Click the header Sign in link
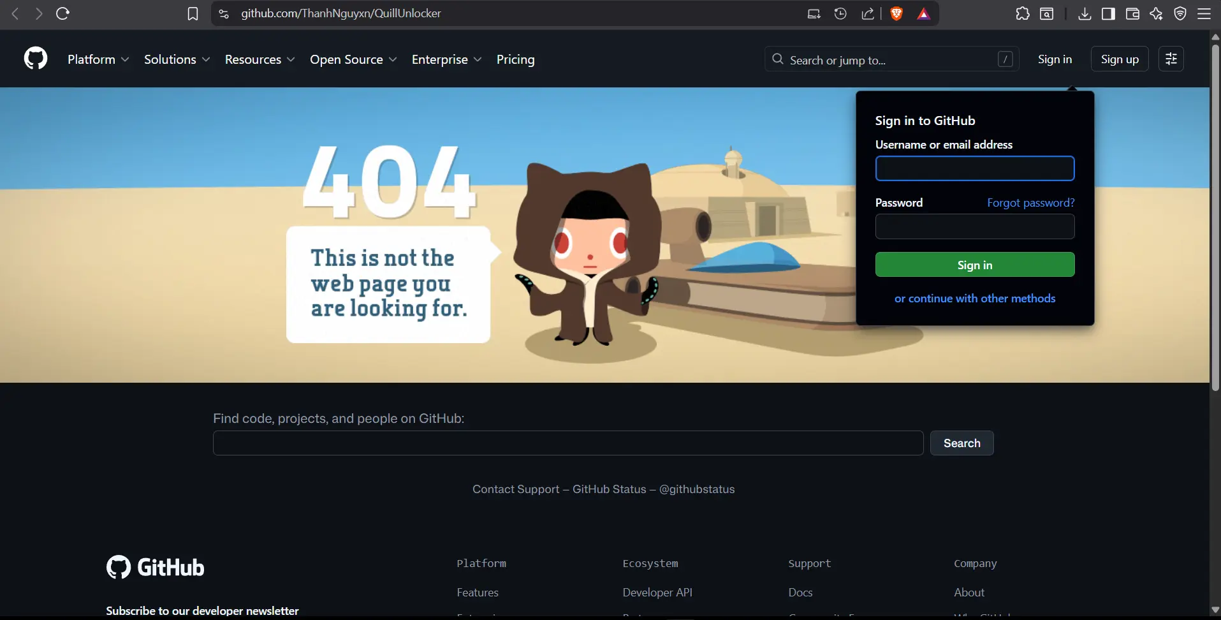 pyautogui.click(x=1055, y=59)
